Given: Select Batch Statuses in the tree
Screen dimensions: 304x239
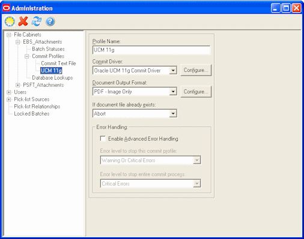Looking at the screenshot, I should 48,49.
